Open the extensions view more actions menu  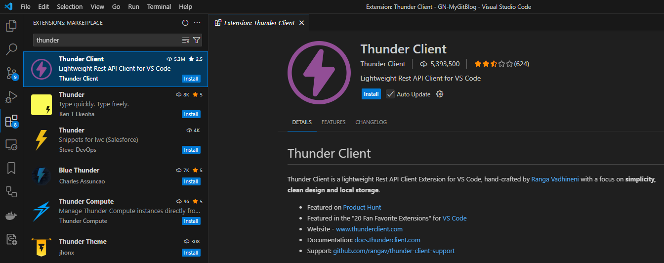pos(197,23)
